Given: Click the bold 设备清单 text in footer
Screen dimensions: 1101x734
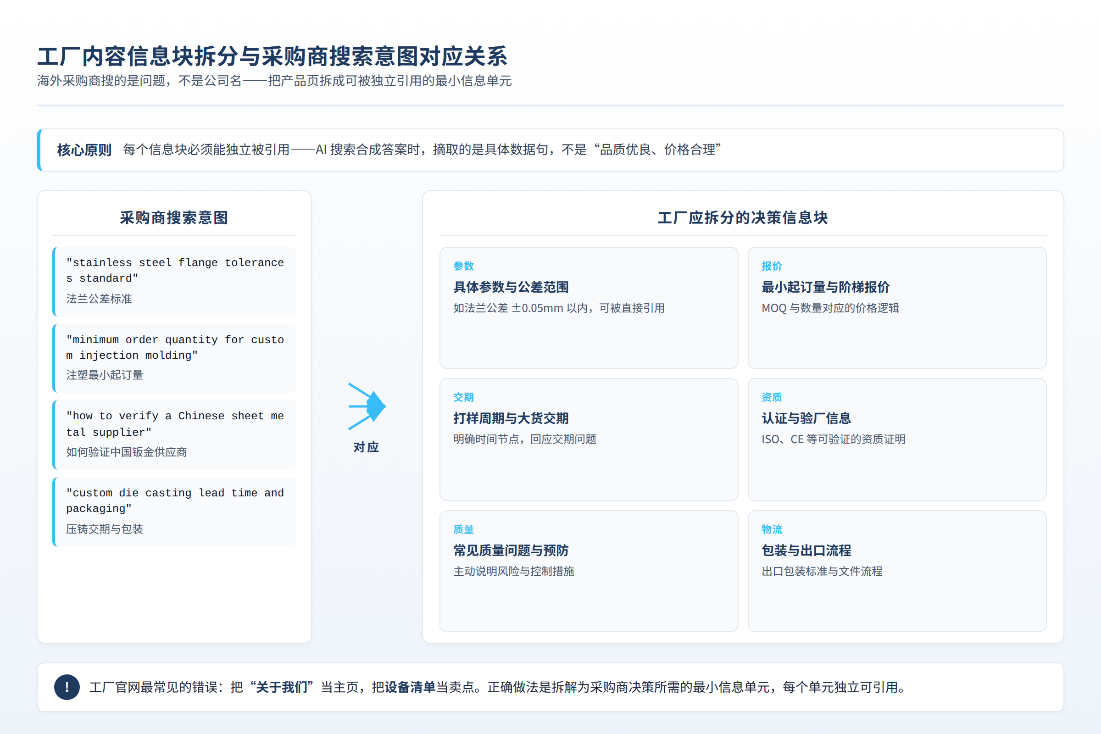Looking at the screenshot, I should 410,687.
